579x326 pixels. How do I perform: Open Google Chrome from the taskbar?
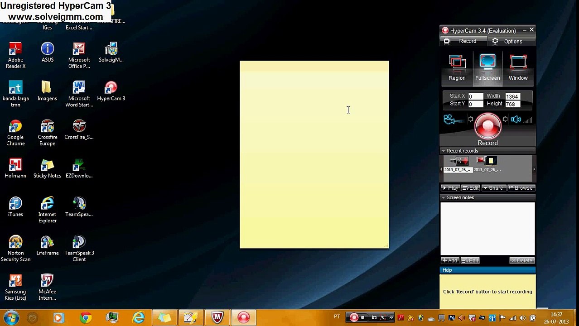coord(86,317)
